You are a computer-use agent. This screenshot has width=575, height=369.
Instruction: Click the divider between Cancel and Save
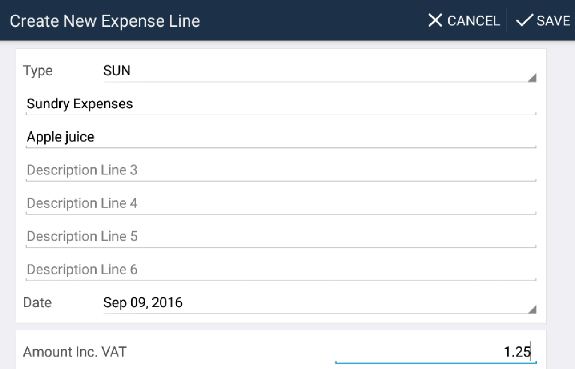tap(507, 21)
